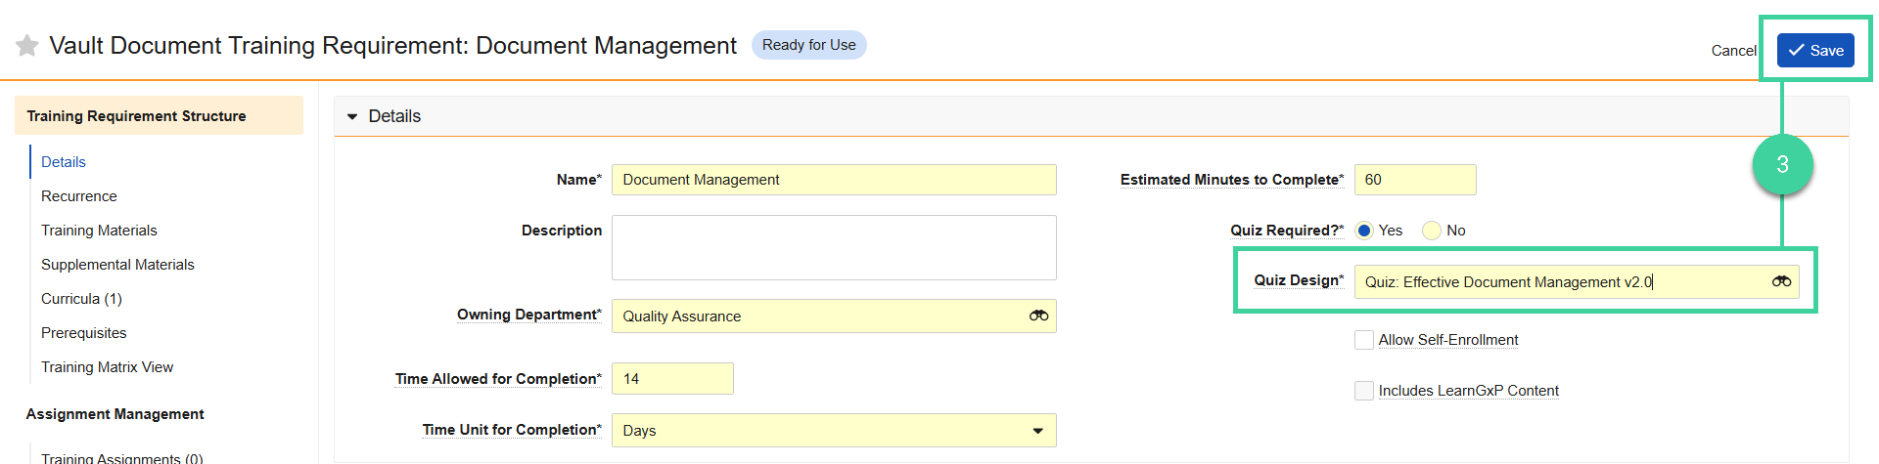
Task: Open Curricula (1) section
Action: [x=81, y=299]
